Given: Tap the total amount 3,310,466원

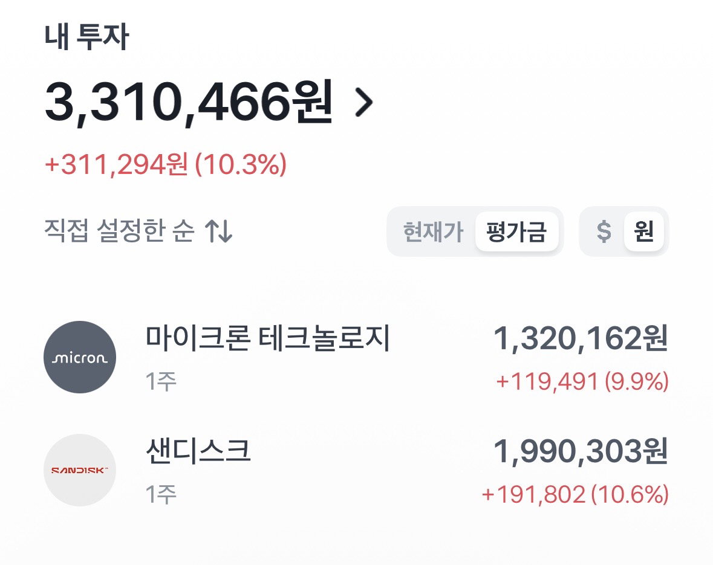Looking at the screenshot, I should point(189,102).
